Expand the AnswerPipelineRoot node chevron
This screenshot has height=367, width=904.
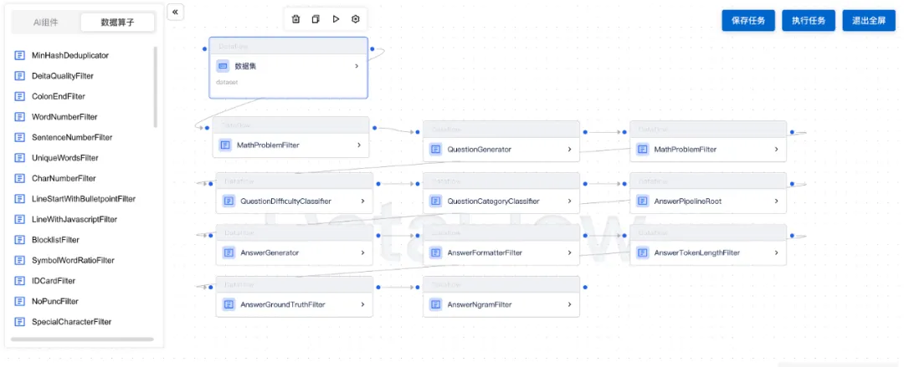click(x=776, y=201)
